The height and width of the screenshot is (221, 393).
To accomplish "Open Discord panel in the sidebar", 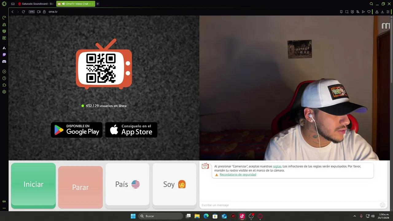I will click(4, 61).
